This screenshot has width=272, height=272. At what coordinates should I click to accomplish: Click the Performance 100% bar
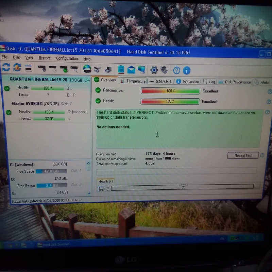pos(170,91)
